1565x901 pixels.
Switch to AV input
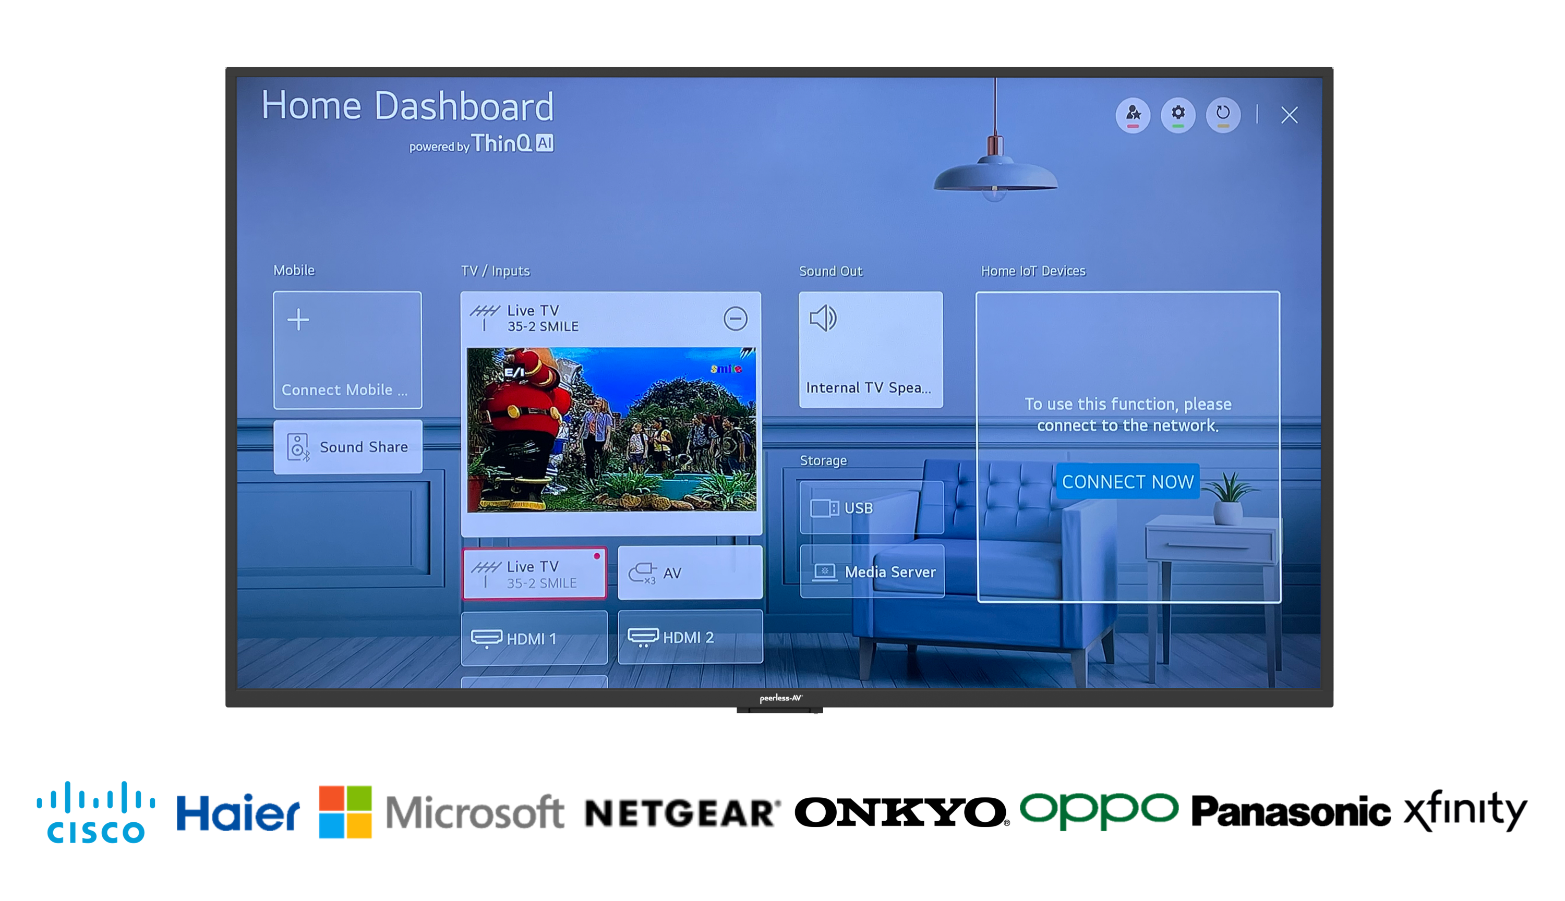click(690, 573)
